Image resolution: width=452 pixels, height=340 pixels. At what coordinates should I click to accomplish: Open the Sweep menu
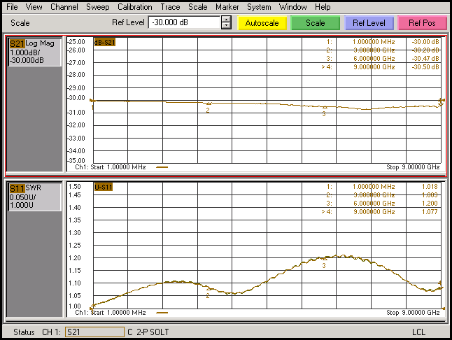click(x=97, y=7)
